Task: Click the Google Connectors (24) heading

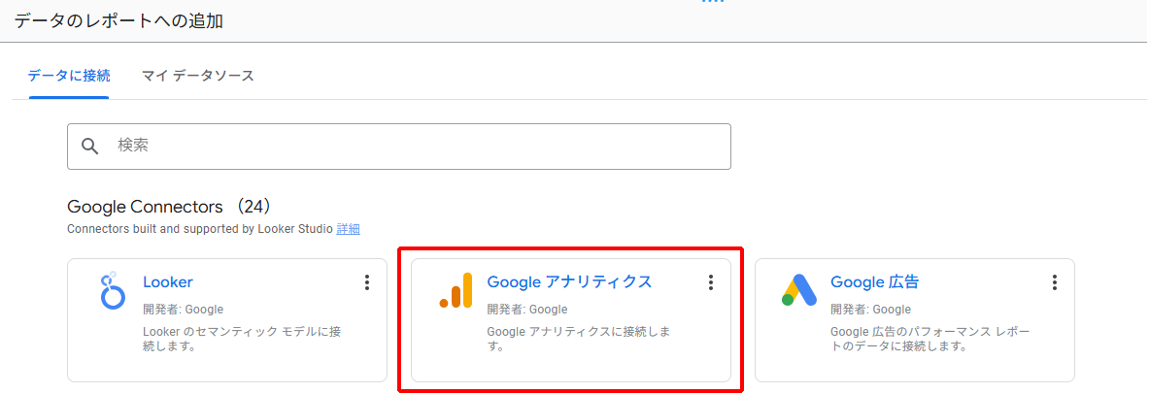Action: pyautogui.click(x=169, y=207)
